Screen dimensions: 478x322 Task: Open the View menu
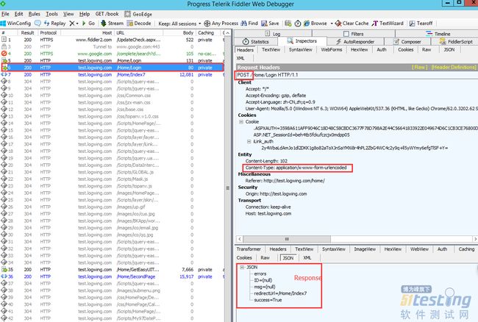click(x=68, y=14)
